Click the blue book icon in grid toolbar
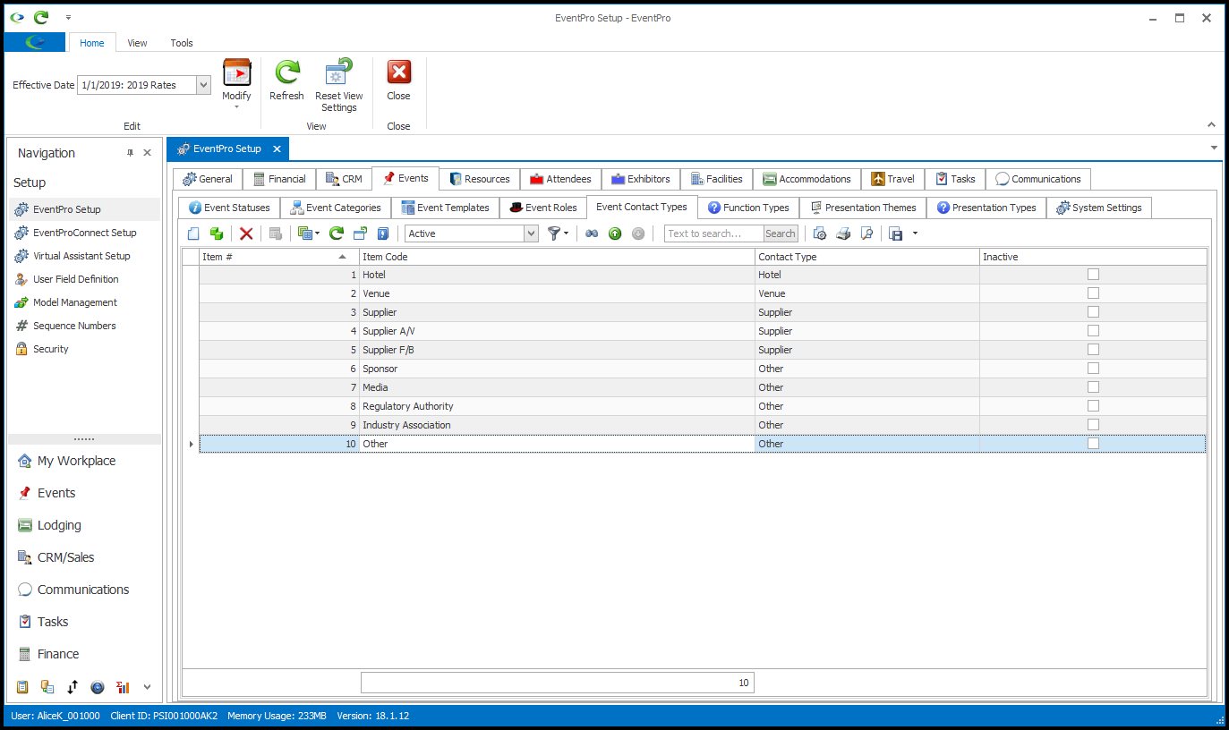This screenshot has width=1229, height=730. click(383, 233)
